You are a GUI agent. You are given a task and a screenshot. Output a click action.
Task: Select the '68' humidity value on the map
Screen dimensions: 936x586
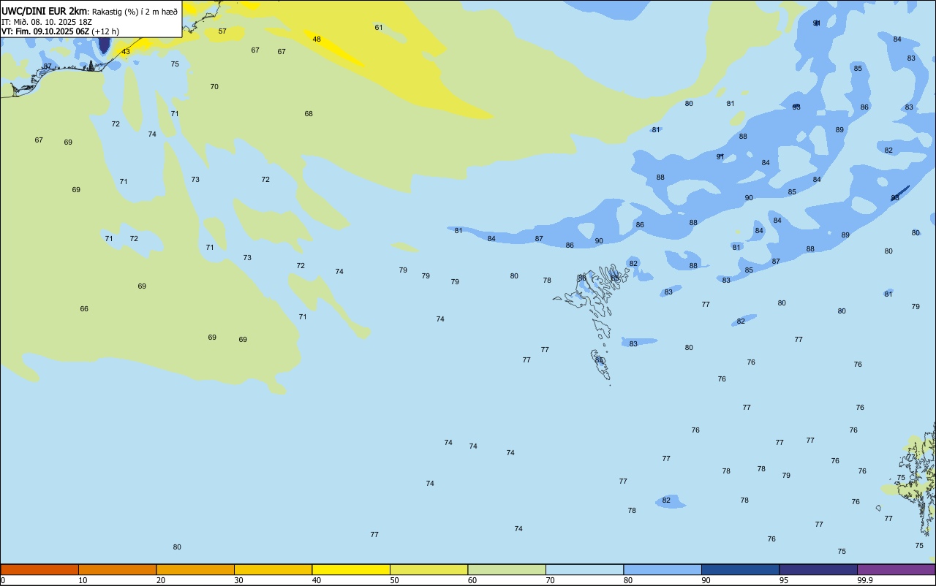tap(309, 114)
